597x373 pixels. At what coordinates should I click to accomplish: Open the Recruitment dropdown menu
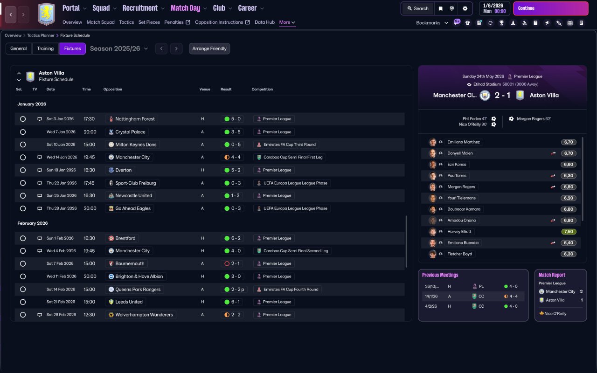[x=144, y=8]
